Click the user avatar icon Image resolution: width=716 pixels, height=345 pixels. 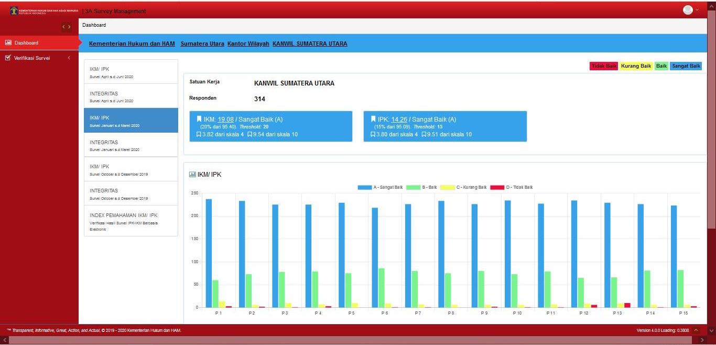pyautogui.click(x=688, y=10)
